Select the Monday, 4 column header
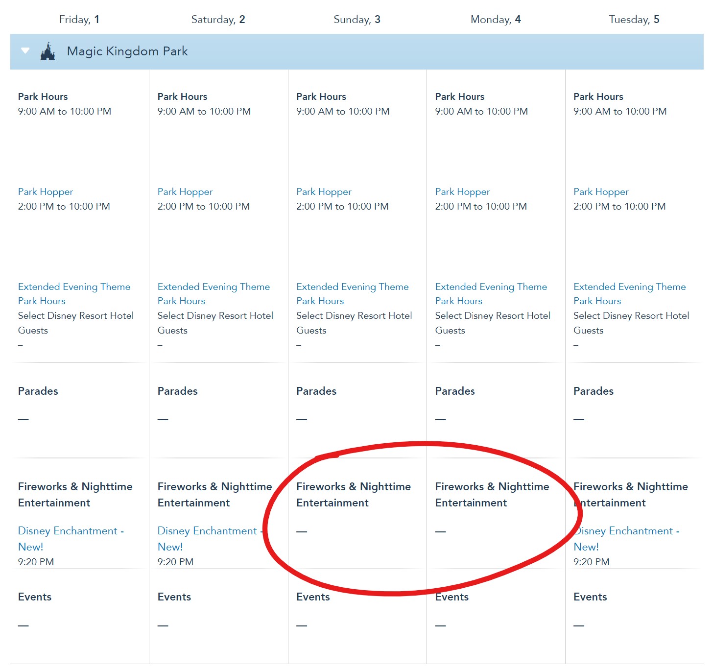The image size is (712, 671). (x=496, y=20)
